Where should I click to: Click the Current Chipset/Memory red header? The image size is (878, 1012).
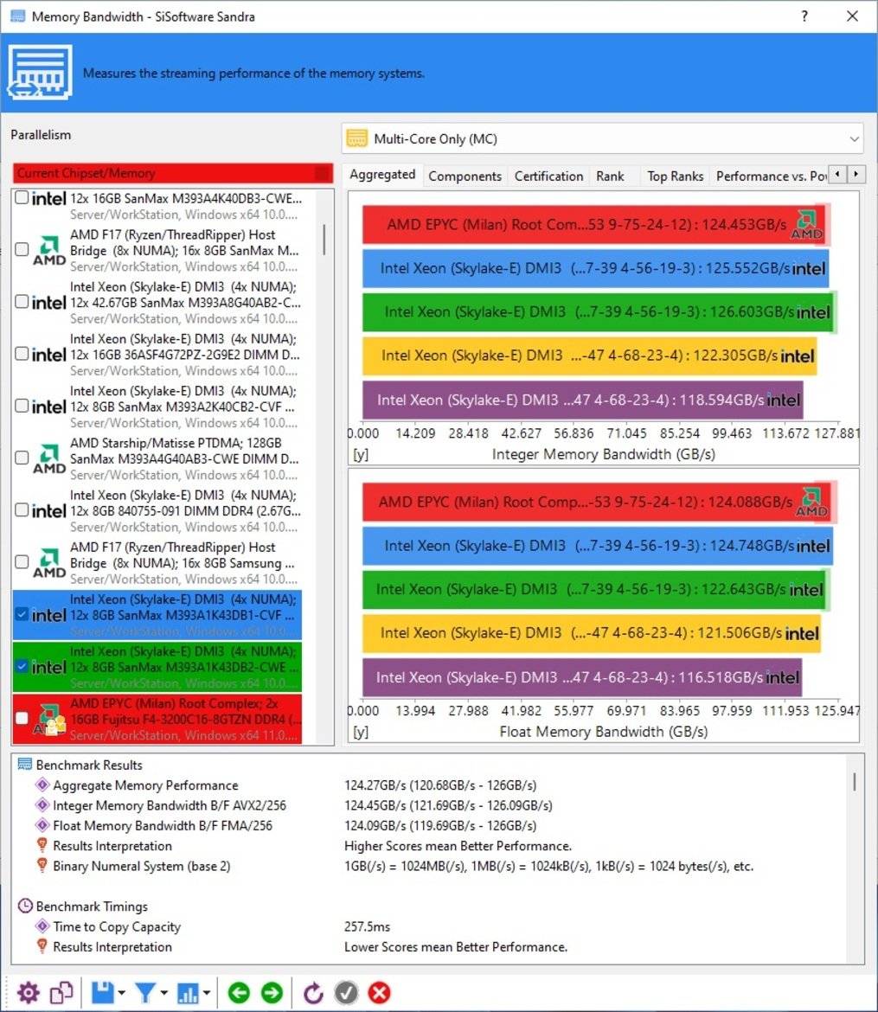point(173,173)
